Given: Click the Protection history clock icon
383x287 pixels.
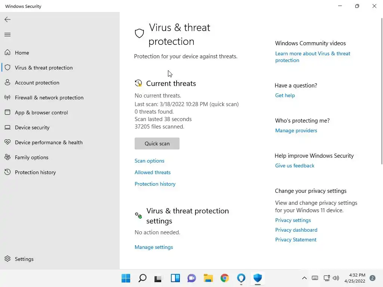Looking at the screenshot, I should [x=7, y=172].
